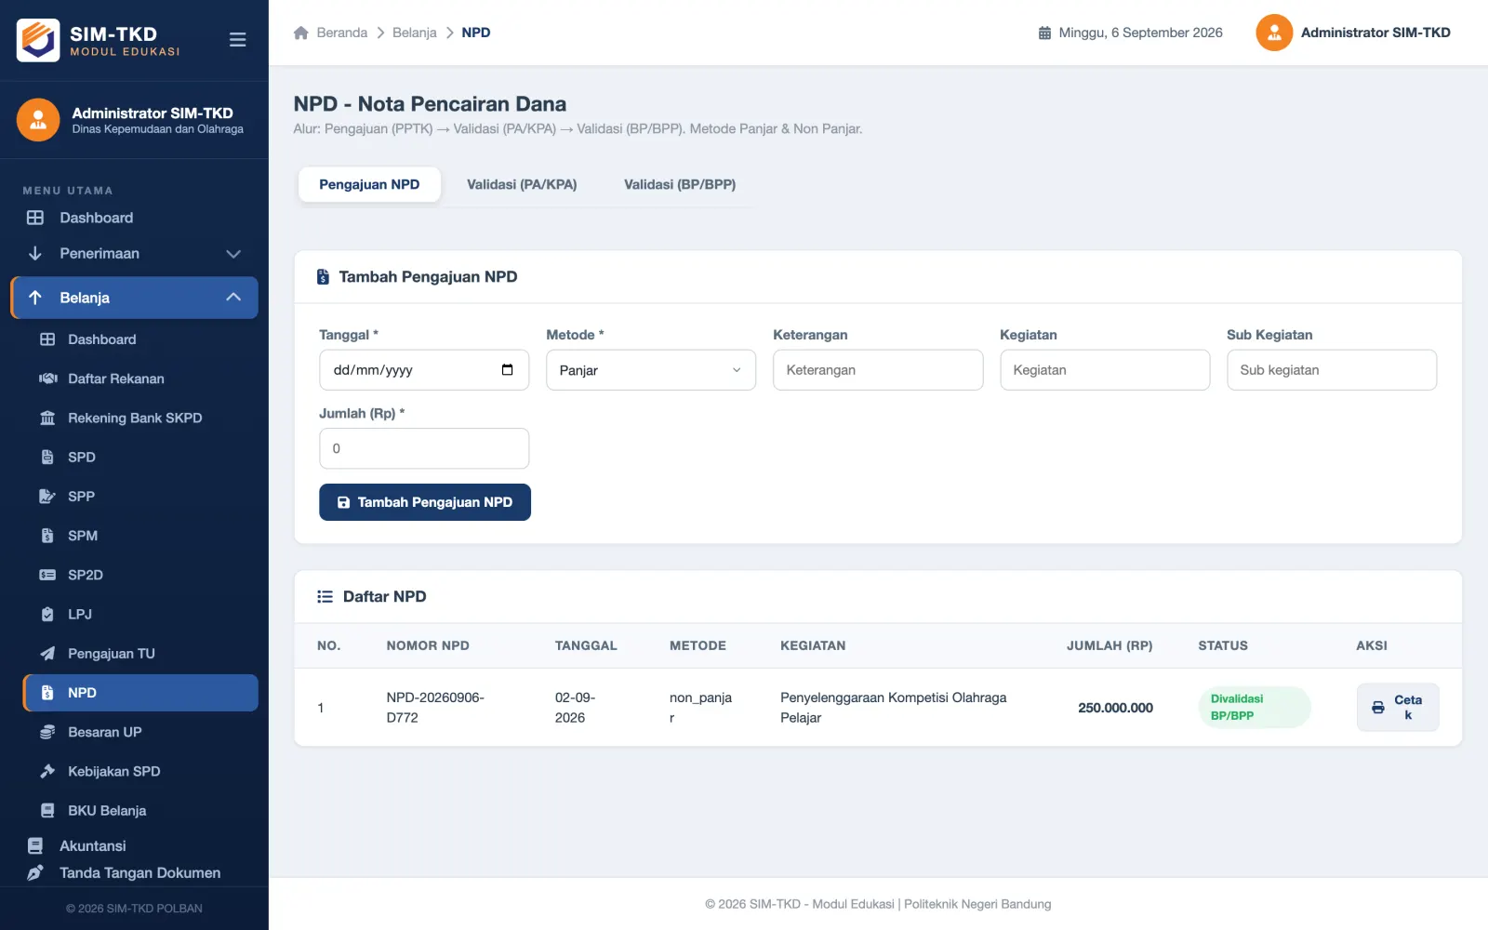Viewport: 1488px width, 930px height.
Task: Click the administrator avatar in the top bar
Action: click(1274, 33)
